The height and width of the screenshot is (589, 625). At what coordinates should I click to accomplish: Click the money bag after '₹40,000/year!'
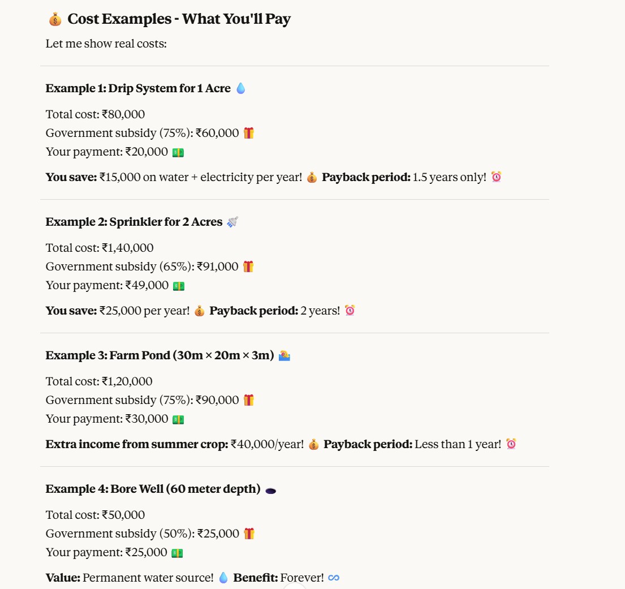point(313,444)
